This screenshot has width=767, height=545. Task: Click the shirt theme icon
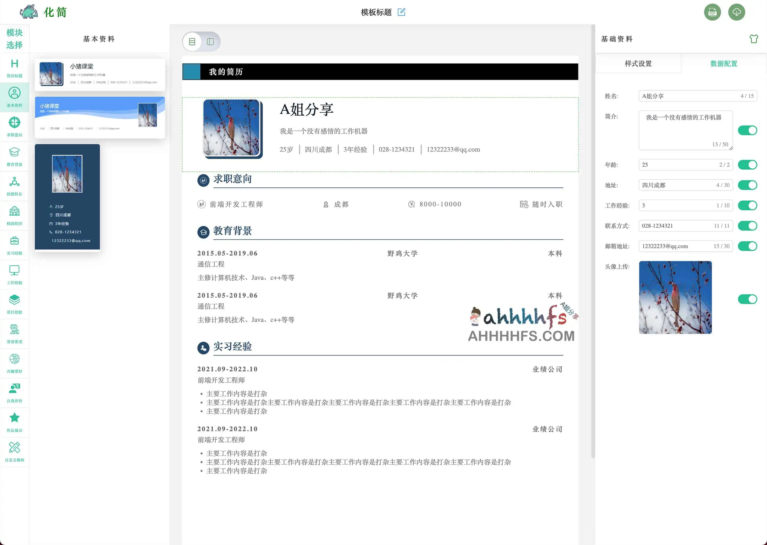pyautogui.click(x=754, y=39)
